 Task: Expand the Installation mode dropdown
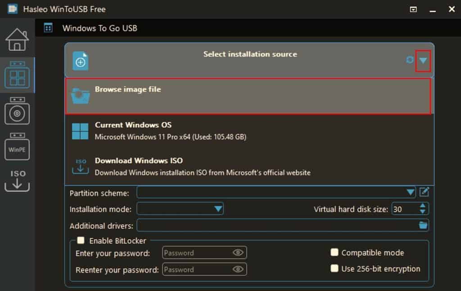[x=217, y=208]
